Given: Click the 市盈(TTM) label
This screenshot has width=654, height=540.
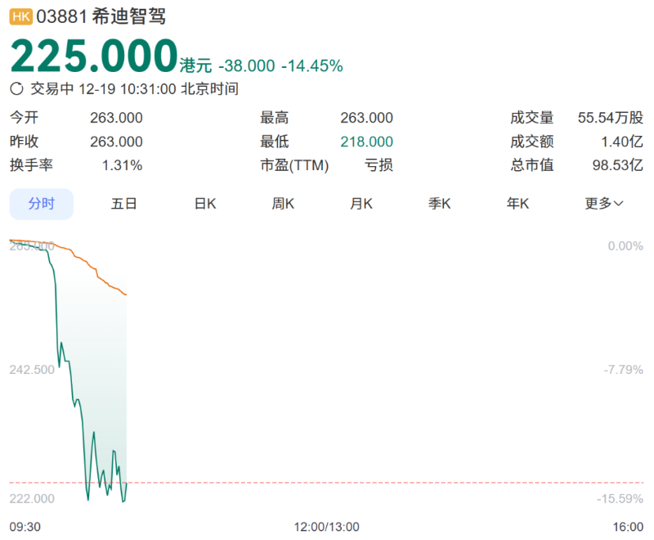Looking at the screenshot, I should (x=294, y=165).
